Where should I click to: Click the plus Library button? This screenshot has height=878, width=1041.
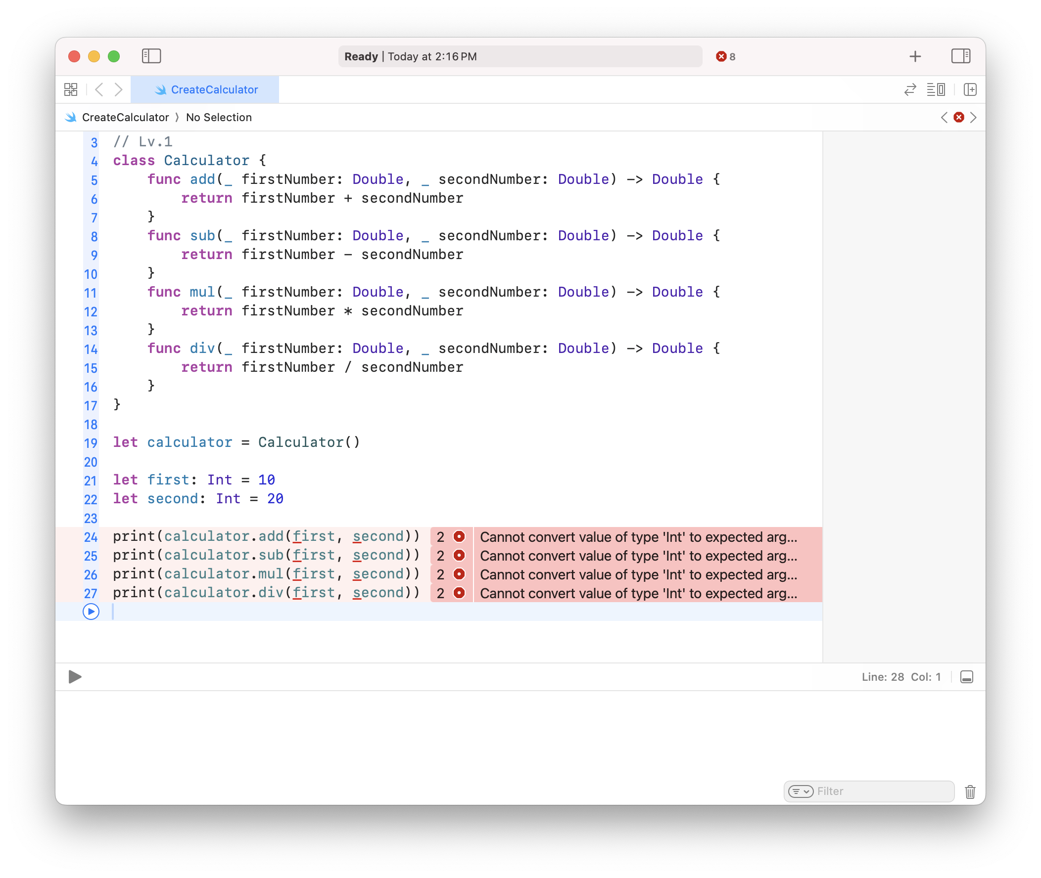click(x=915, y=57)
